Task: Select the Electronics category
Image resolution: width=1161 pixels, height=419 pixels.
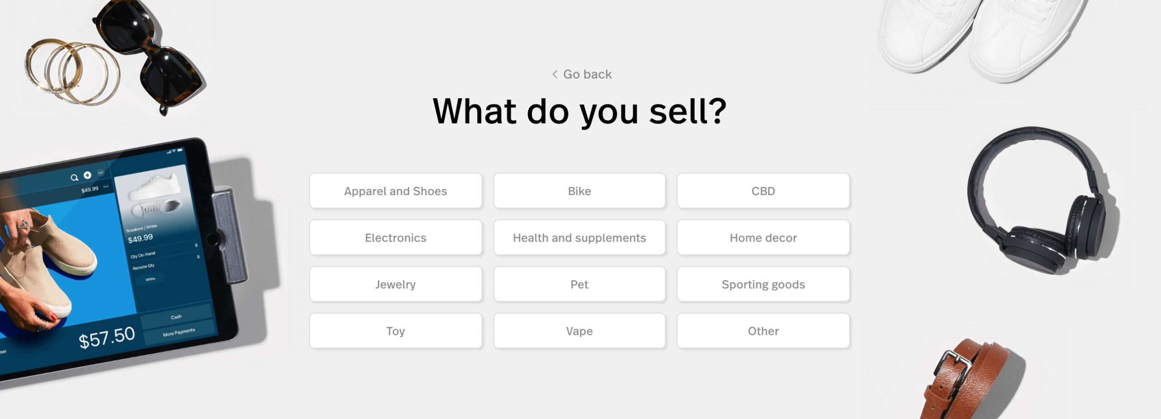Action: coord(395,238)
